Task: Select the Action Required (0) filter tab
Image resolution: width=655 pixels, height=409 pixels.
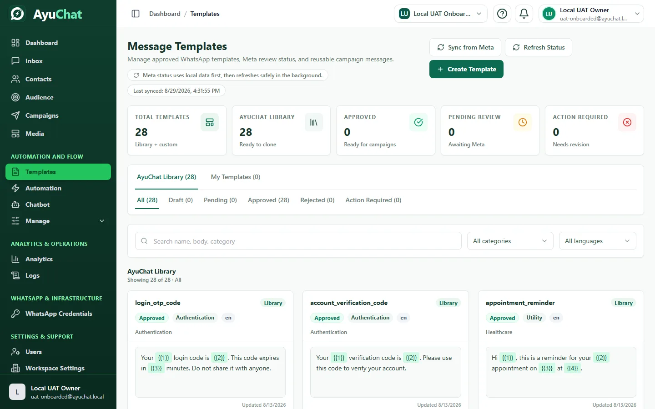Action: 373,200
